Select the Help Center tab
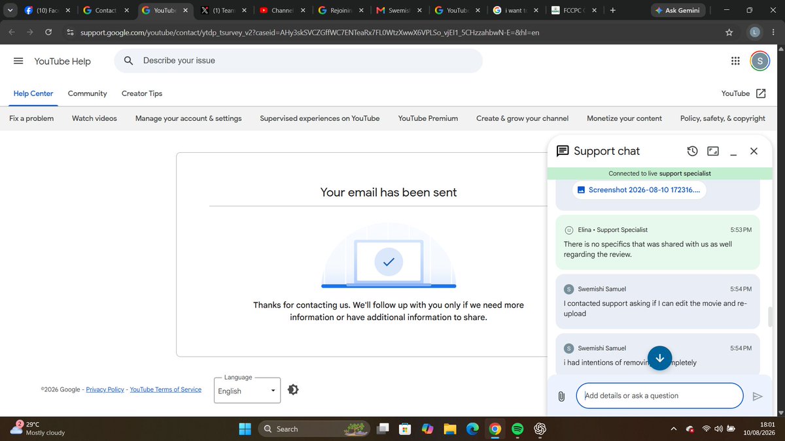 pos(33,93)
